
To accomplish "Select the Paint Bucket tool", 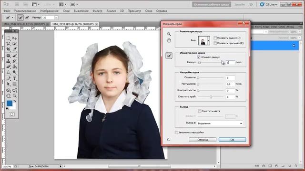I will pos(15,67).
